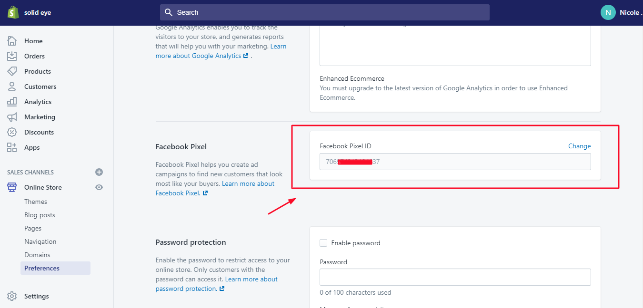
Task: Click the Nicole user name
Action: [x=630, y=12]
